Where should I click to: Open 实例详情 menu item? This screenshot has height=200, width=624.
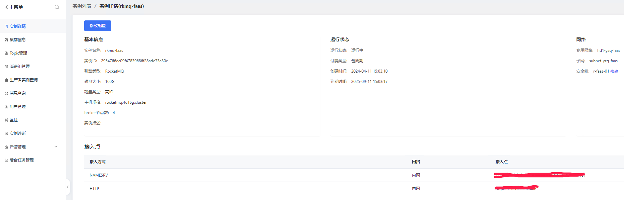(x=33, y=26)
